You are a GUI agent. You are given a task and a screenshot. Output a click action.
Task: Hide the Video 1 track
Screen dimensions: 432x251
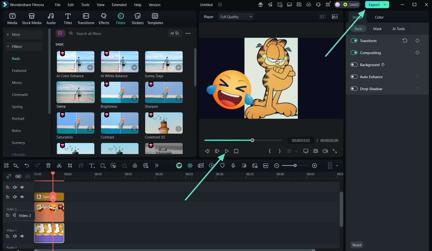tap(22, 236)
